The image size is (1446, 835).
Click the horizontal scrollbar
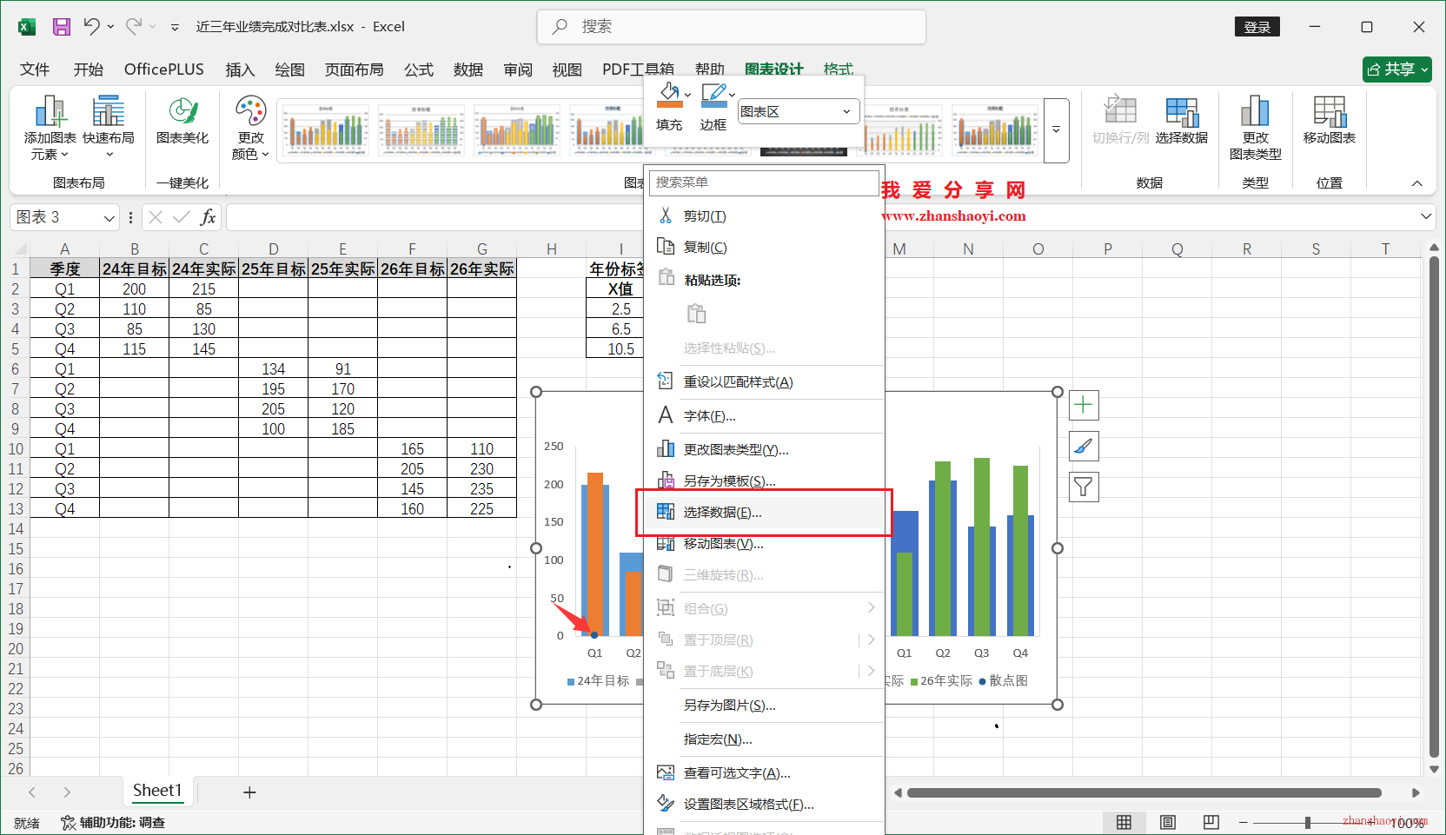1144,792
